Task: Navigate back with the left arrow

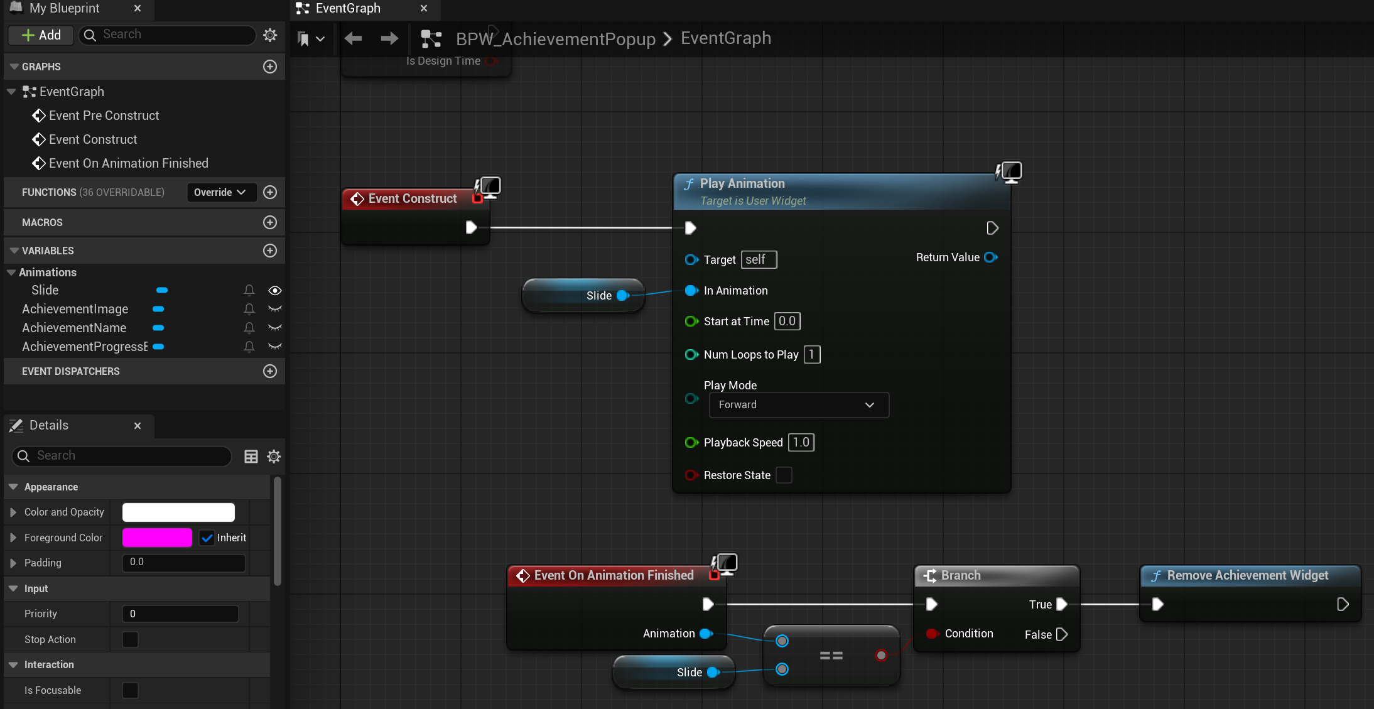Action: click(354, 39)
